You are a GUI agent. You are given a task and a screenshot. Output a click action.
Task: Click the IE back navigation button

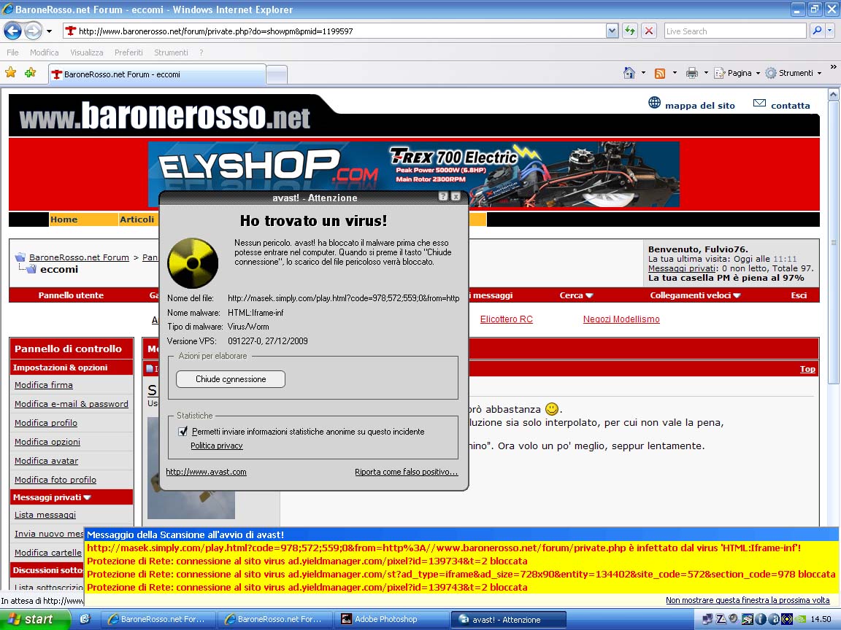click(x=12, y=31)
